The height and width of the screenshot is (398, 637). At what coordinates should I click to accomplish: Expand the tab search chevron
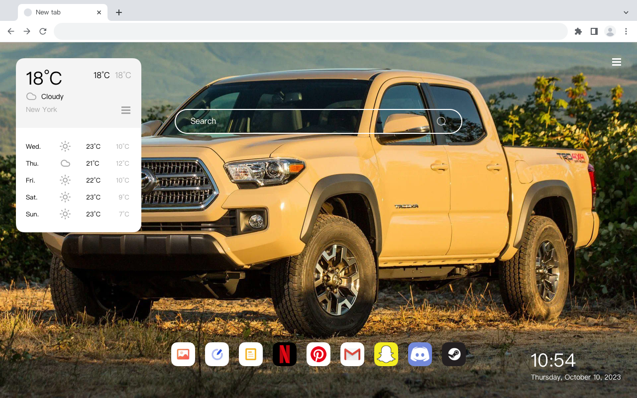pos(626,12)
